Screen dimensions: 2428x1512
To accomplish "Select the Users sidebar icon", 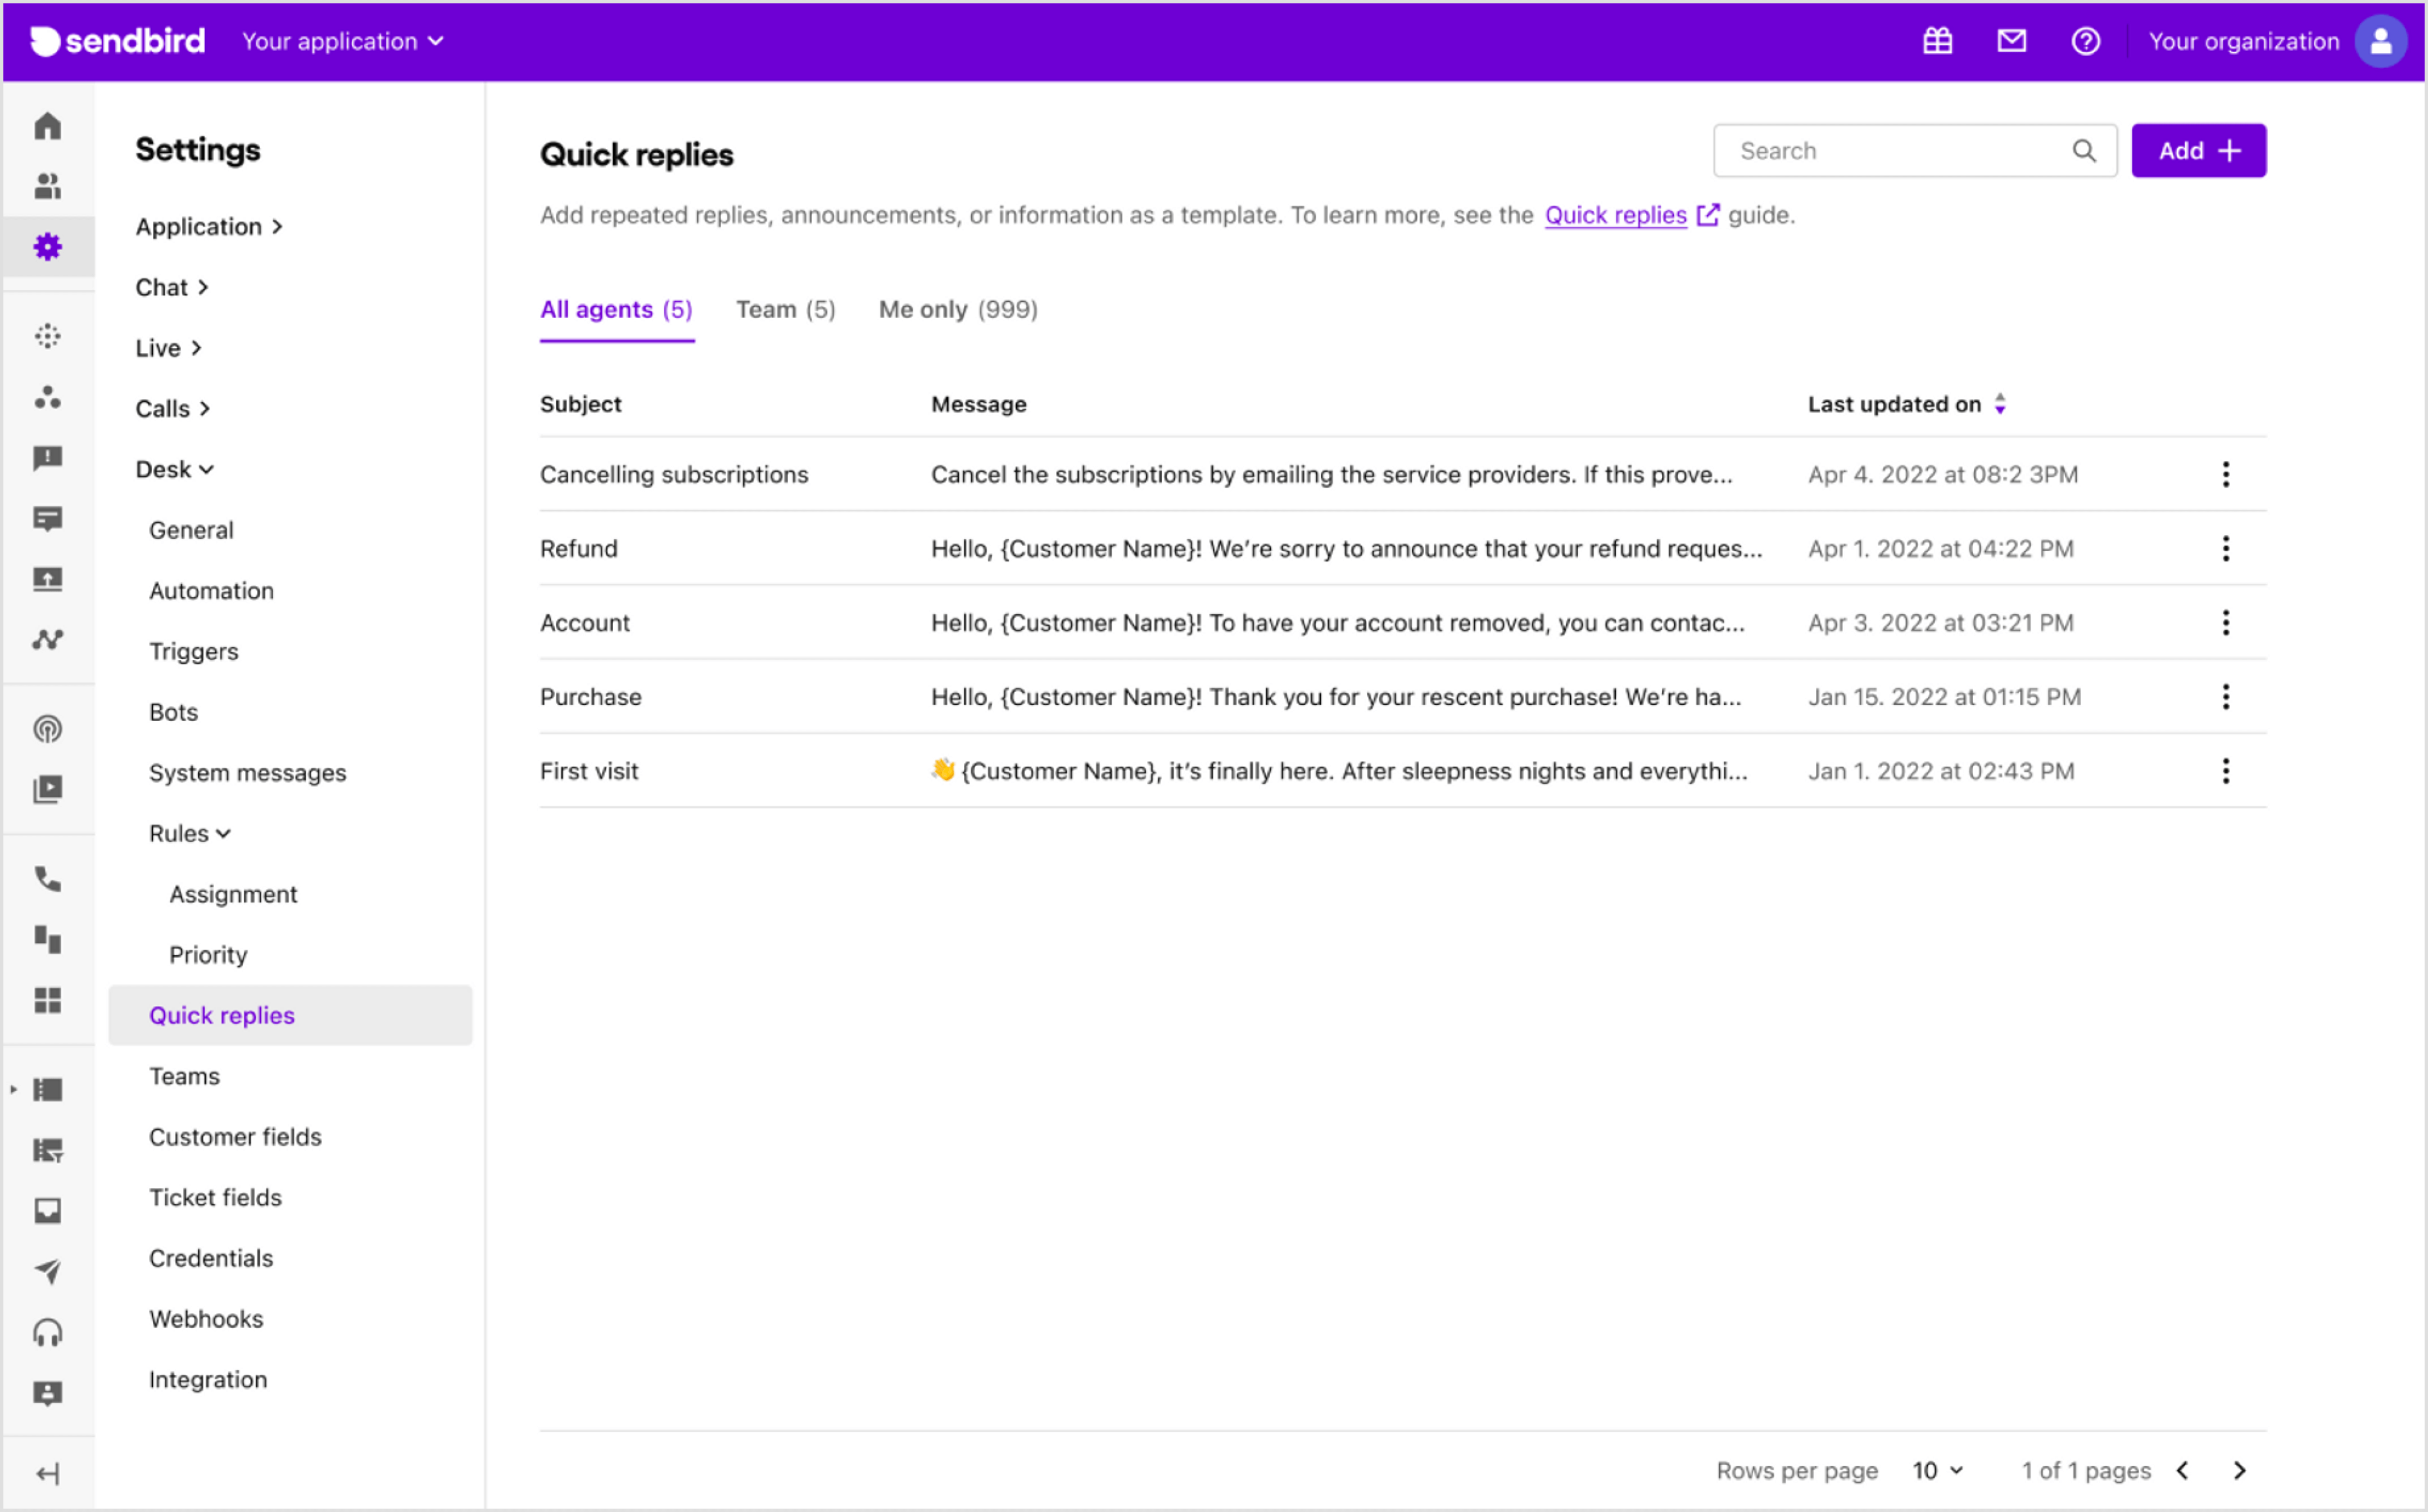I will [x=48, y=186].
